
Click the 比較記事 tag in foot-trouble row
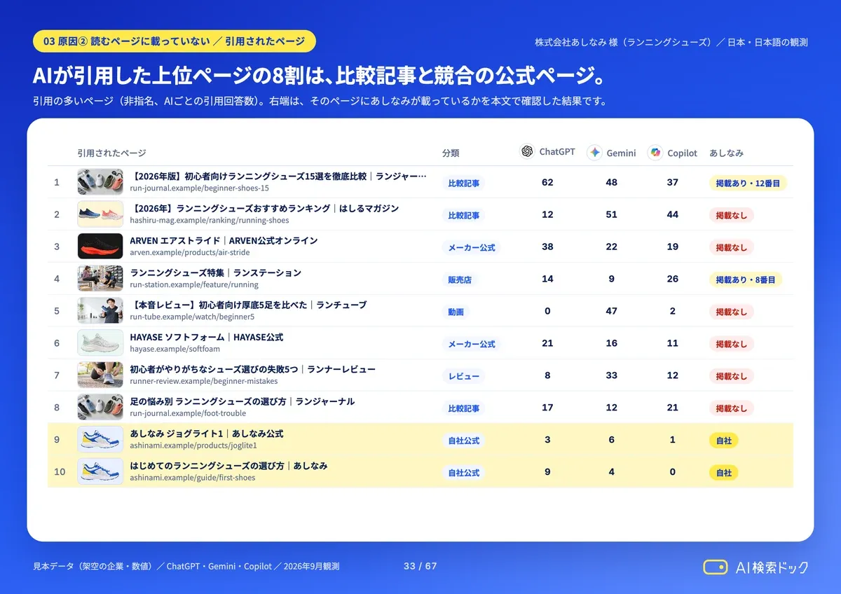[464, 409]
